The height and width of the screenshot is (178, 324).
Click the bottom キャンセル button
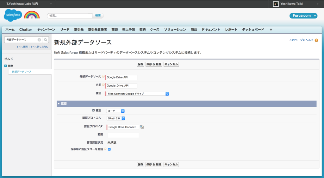[x=171, y=164]
